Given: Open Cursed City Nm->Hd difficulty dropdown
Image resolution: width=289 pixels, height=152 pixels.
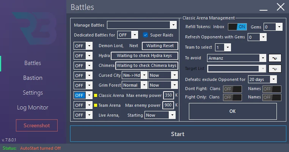Looking at the screenshot, I should [x=134, y=75].
